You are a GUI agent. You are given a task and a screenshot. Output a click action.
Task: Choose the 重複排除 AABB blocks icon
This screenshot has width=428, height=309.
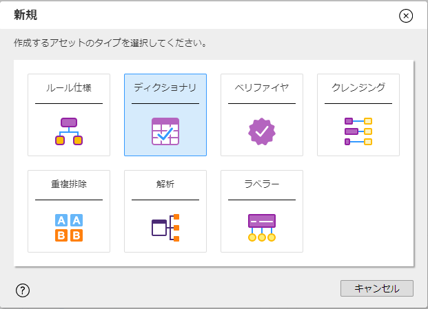click(x=69, y=228)
